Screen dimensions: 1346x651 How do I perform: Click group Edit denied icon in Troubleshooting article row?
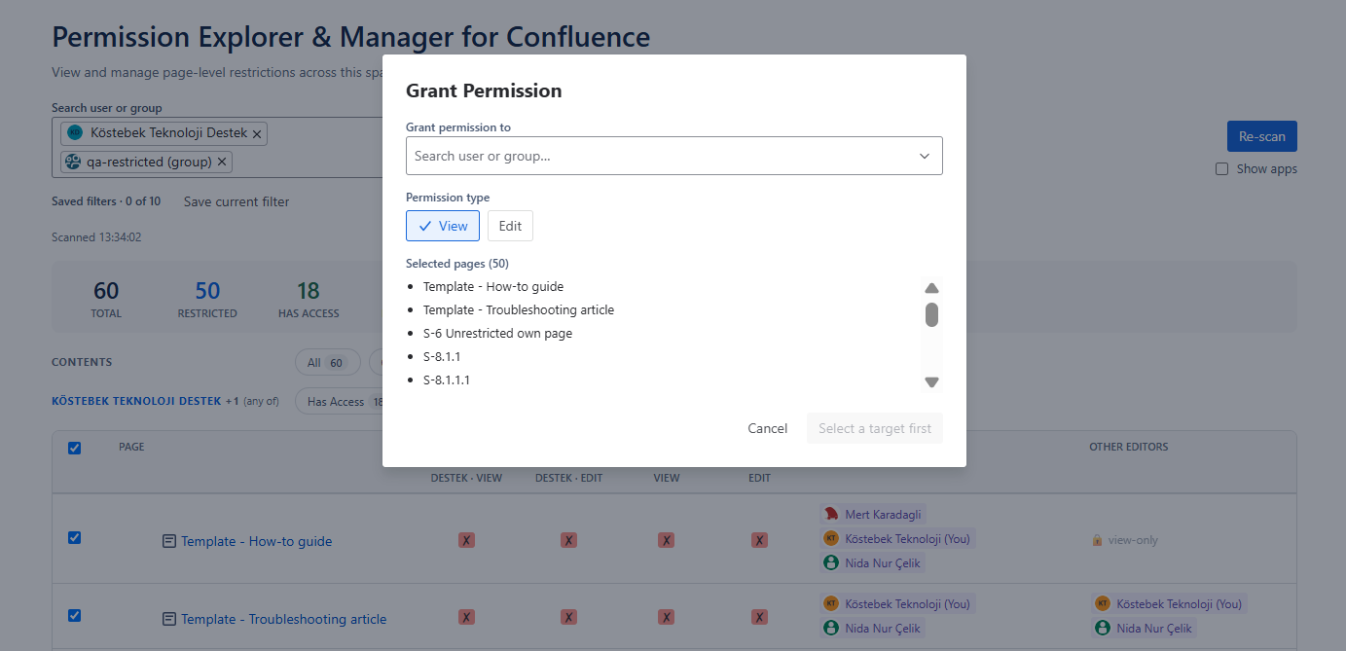click(759, 617)
